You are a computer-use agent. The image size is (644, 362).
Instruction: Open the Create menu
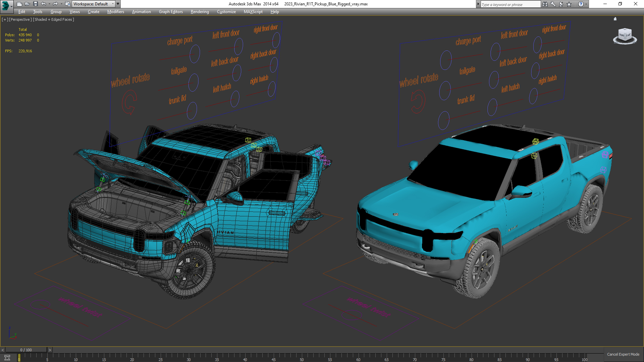94,12
